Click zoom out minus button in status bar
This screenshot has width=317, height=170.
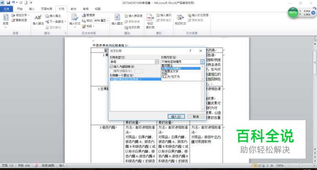coord(287,166)
